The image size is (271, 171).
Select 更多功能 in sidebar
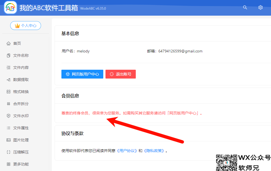coord(21,164)
